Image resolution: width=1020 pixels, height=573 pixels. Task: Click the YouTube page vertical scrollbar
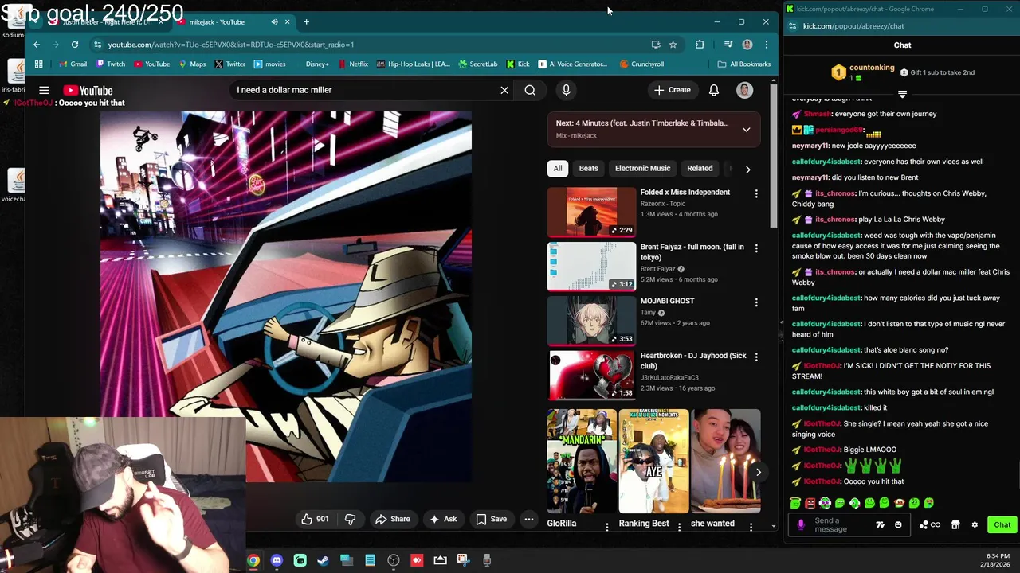(x=773, y=155)
